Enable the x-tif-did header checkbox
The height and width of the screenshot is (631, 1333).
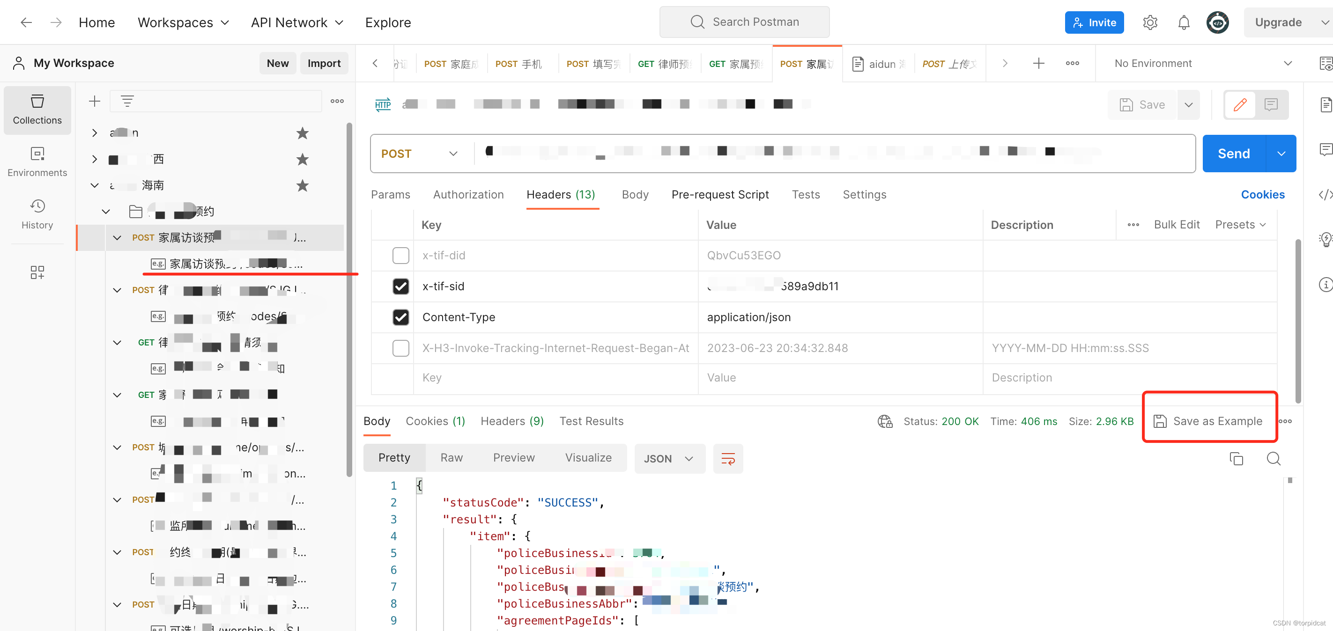[400, 255]
